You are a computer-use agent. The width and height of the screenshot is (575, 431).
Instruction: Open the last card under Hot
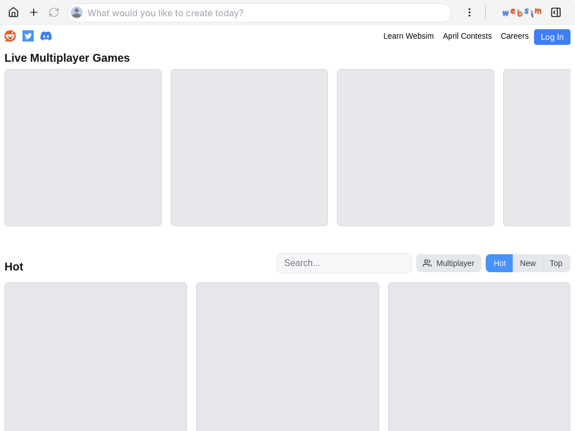click(480, 356)
